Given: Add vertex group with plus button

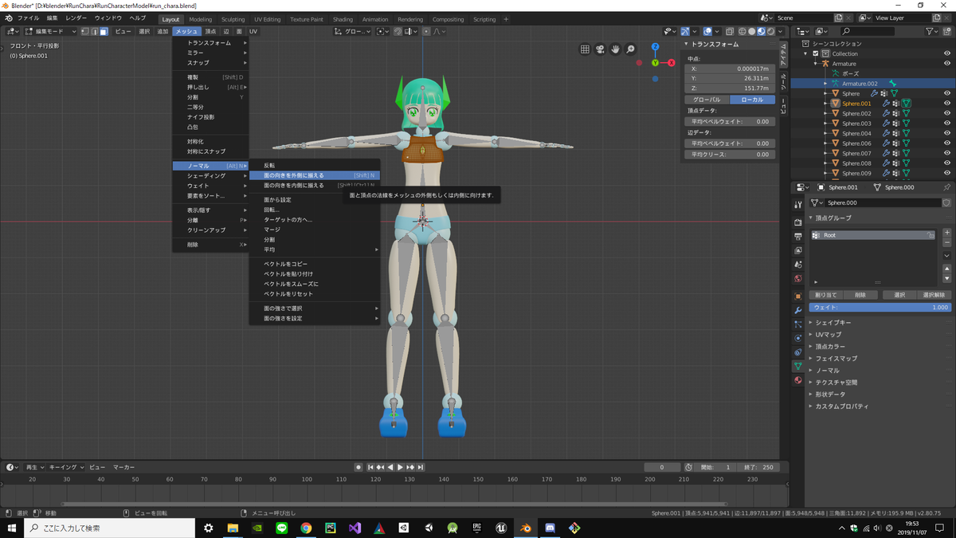Looking at the screenshot, I should 946,233.
